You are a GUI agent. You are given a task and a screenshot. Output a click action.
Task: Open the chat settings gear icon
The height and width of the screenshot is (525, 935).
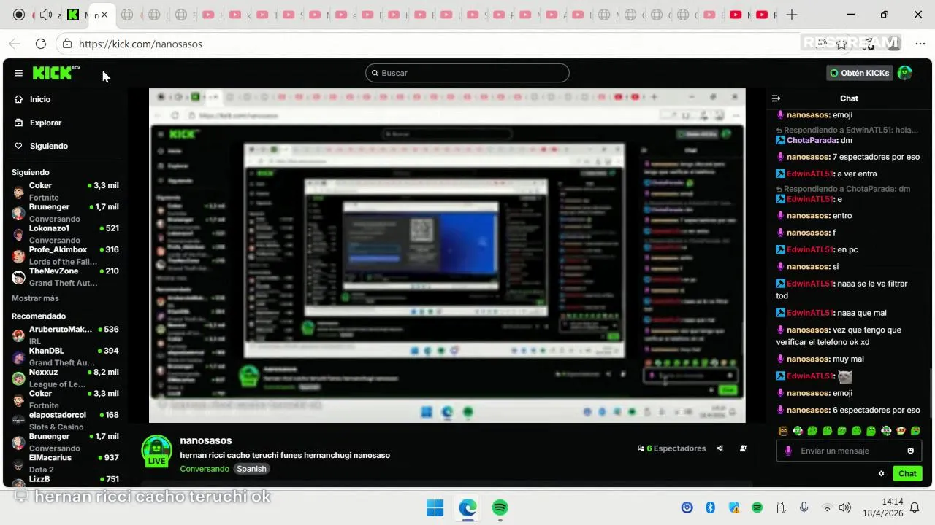tap(882, 473)
